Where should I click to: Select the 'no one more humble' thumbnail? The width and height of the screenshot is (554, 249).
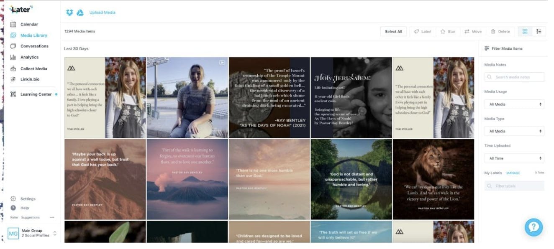pyautogui.click(x=269, y=179)
